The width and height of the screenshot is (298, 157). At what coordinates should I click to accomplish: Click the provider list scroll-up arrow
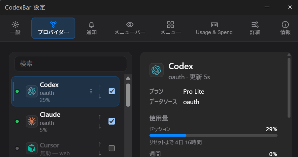click(x=128, y=78)
